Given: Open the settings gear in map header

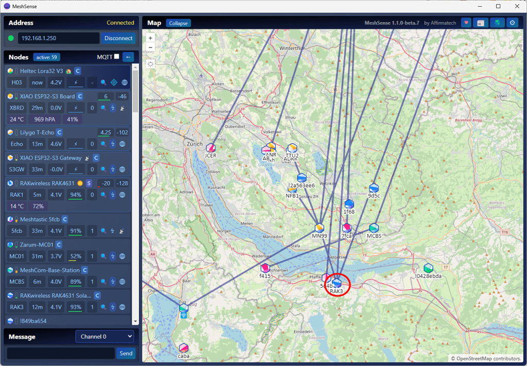Looking at the screenshot, I should tap(512, 23).
